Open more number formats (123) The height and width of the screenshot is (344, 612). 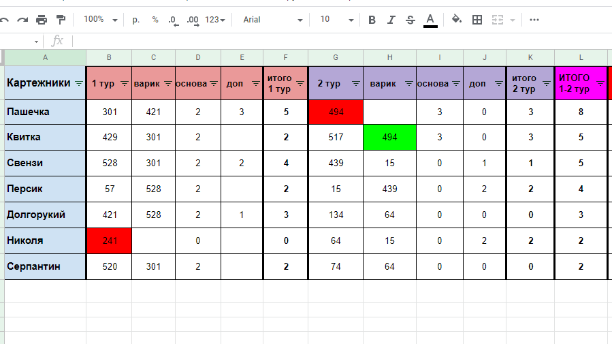point(215,20)
